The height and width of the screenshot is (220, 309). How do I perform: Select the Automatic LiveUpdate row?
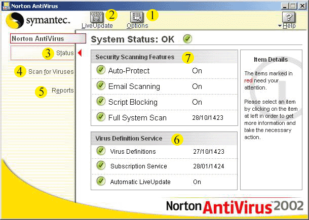click(x=164, y=182)
